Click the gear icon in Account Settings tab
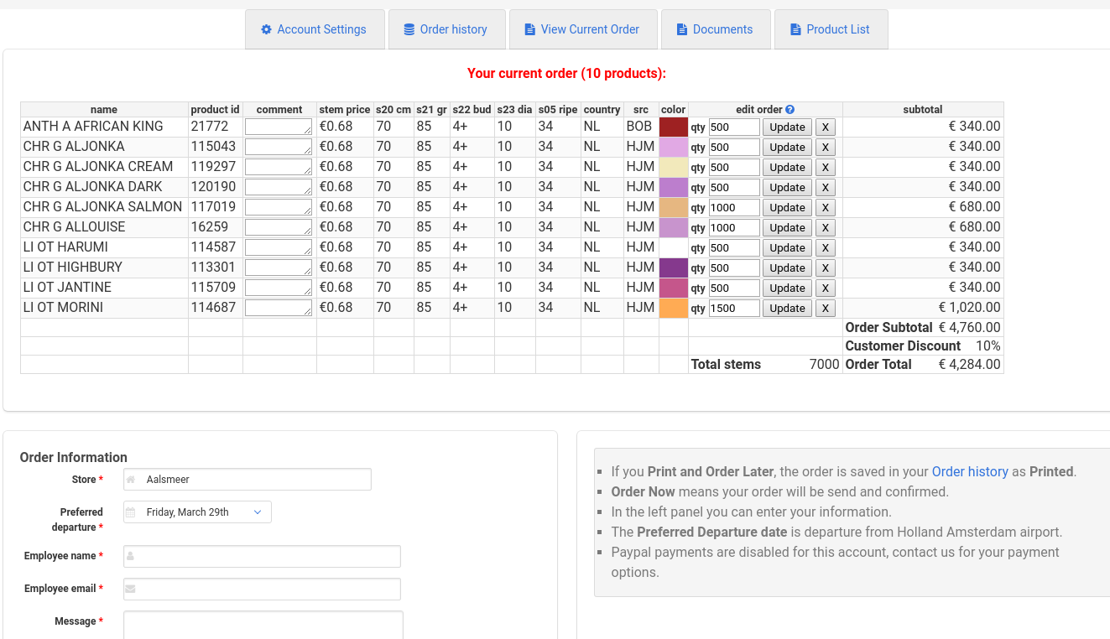The width and height of the screenshot is (1110, 639). click(x=266, y=29)
